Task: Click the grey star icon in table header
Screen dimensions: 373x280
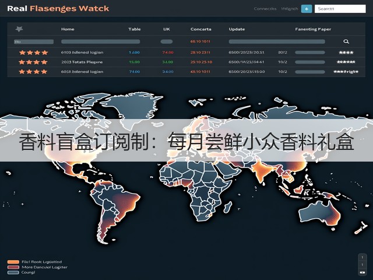Action: (19, 29)
